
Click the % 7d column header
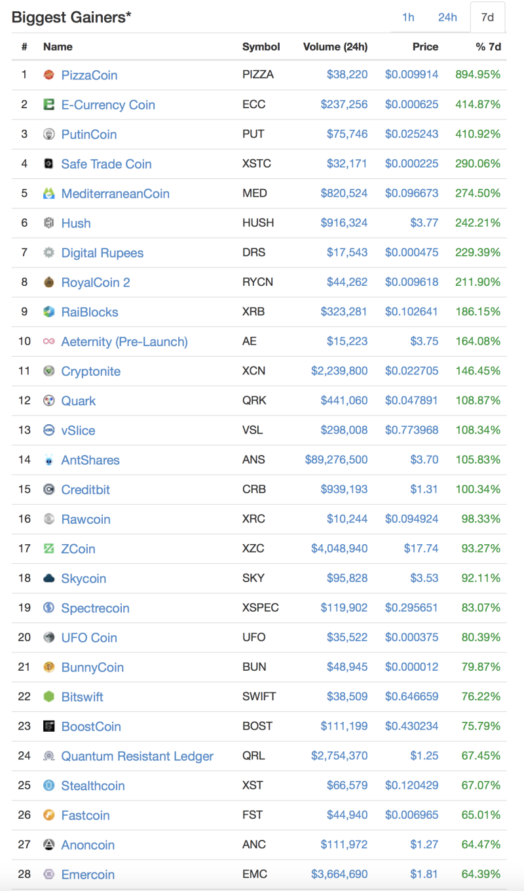pyautogui.click(x=488, y=47)
